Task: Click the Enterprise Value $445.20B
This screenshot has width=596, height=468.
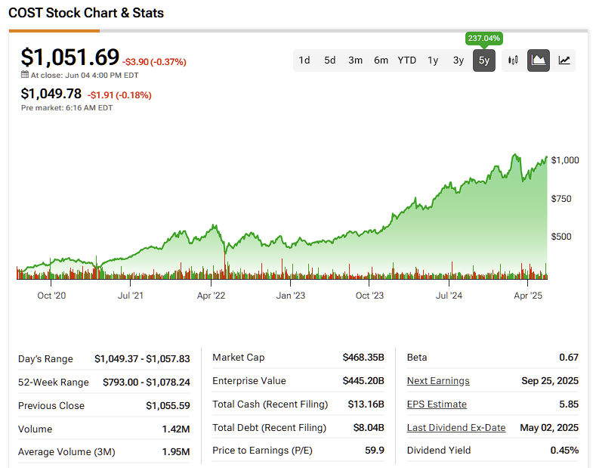Action: click(363, 381)
